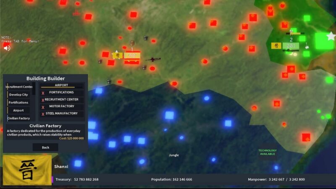Click the yellow flag badge beside 201 unit

click(x=276, y=46)
